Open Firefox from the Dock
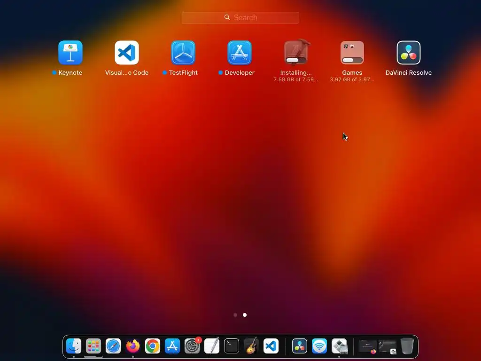 pyautogui.click(x=133, y=346)
